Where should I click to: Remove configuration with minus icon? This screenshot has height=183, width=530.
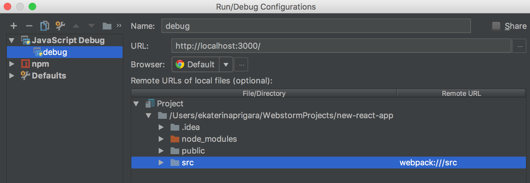click(x=29, y=26)
